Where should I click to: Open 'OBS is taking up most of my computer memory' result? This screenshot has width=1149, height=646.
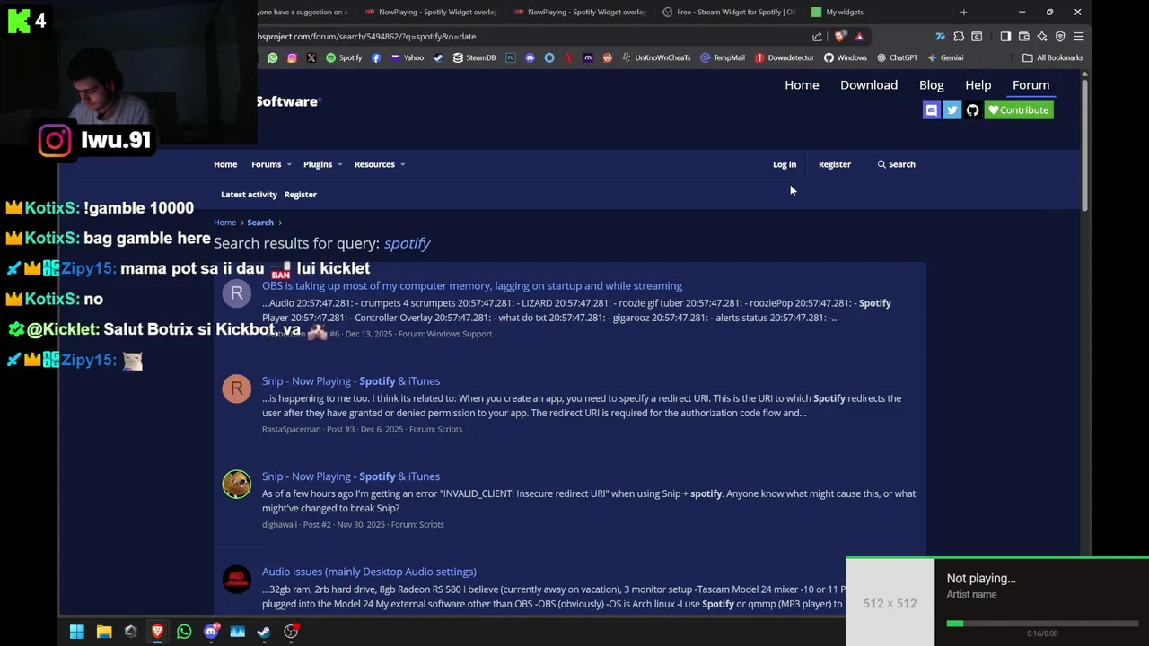click(x=472, y=285)
